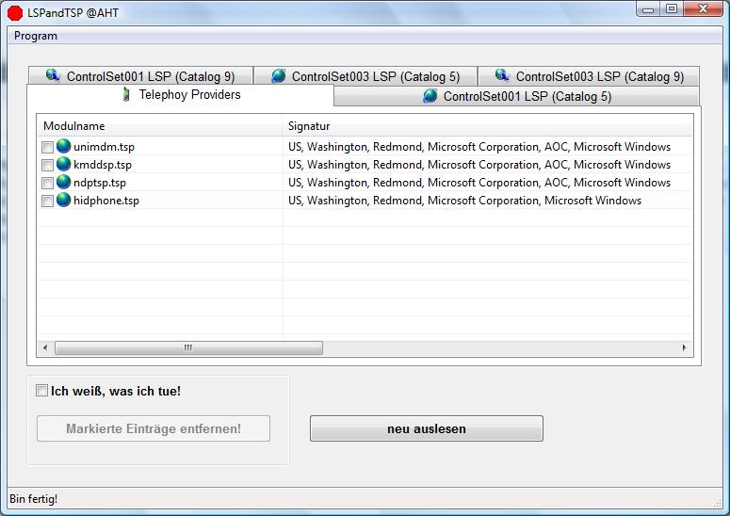Sort the list by the Modulname column header
The height and width of the screenshot is (516, 730).
(x=160, y=125)
